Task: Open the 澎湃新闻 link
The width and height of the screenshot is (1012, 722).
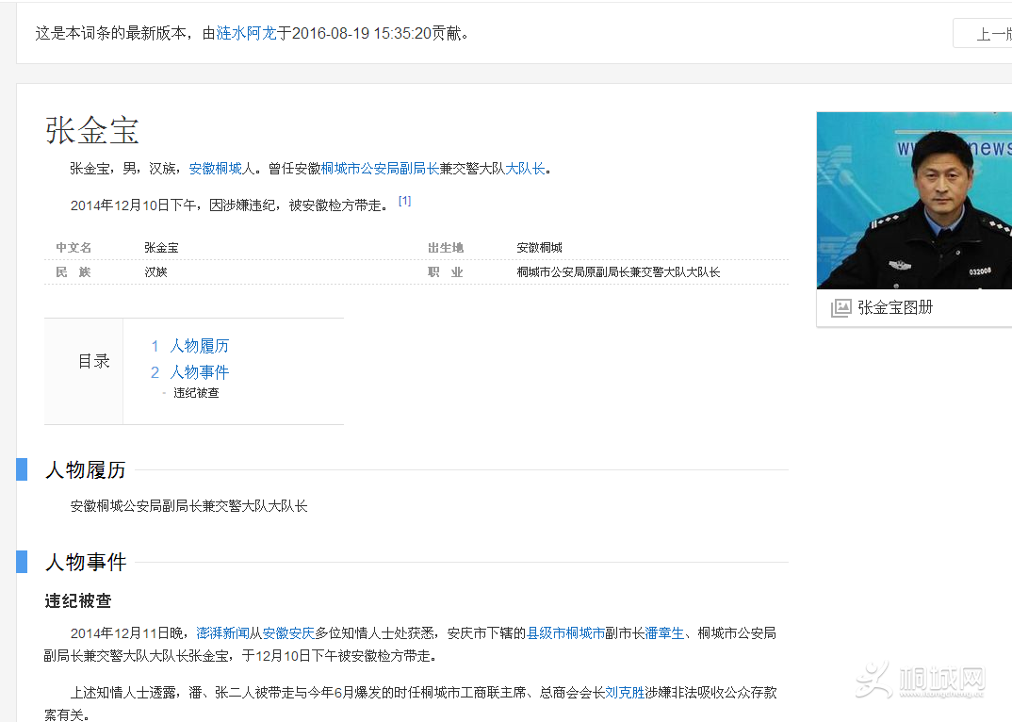Action: point(222,633)
